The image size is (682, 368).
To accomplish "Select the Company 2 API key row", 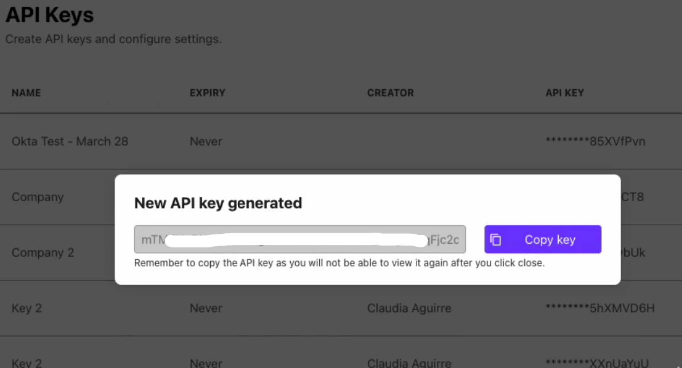I will point(43,252).
